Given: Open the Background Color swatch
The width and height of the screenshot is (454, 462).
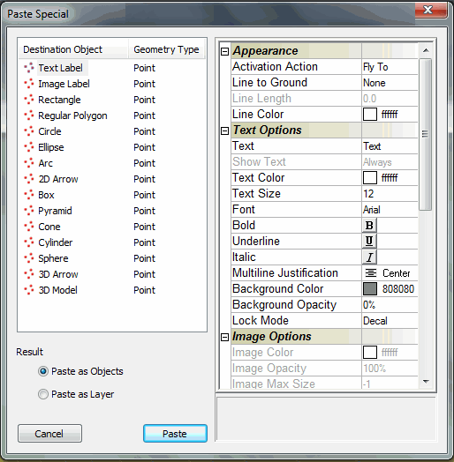Looking at the screenshot, I should [370, 289].
